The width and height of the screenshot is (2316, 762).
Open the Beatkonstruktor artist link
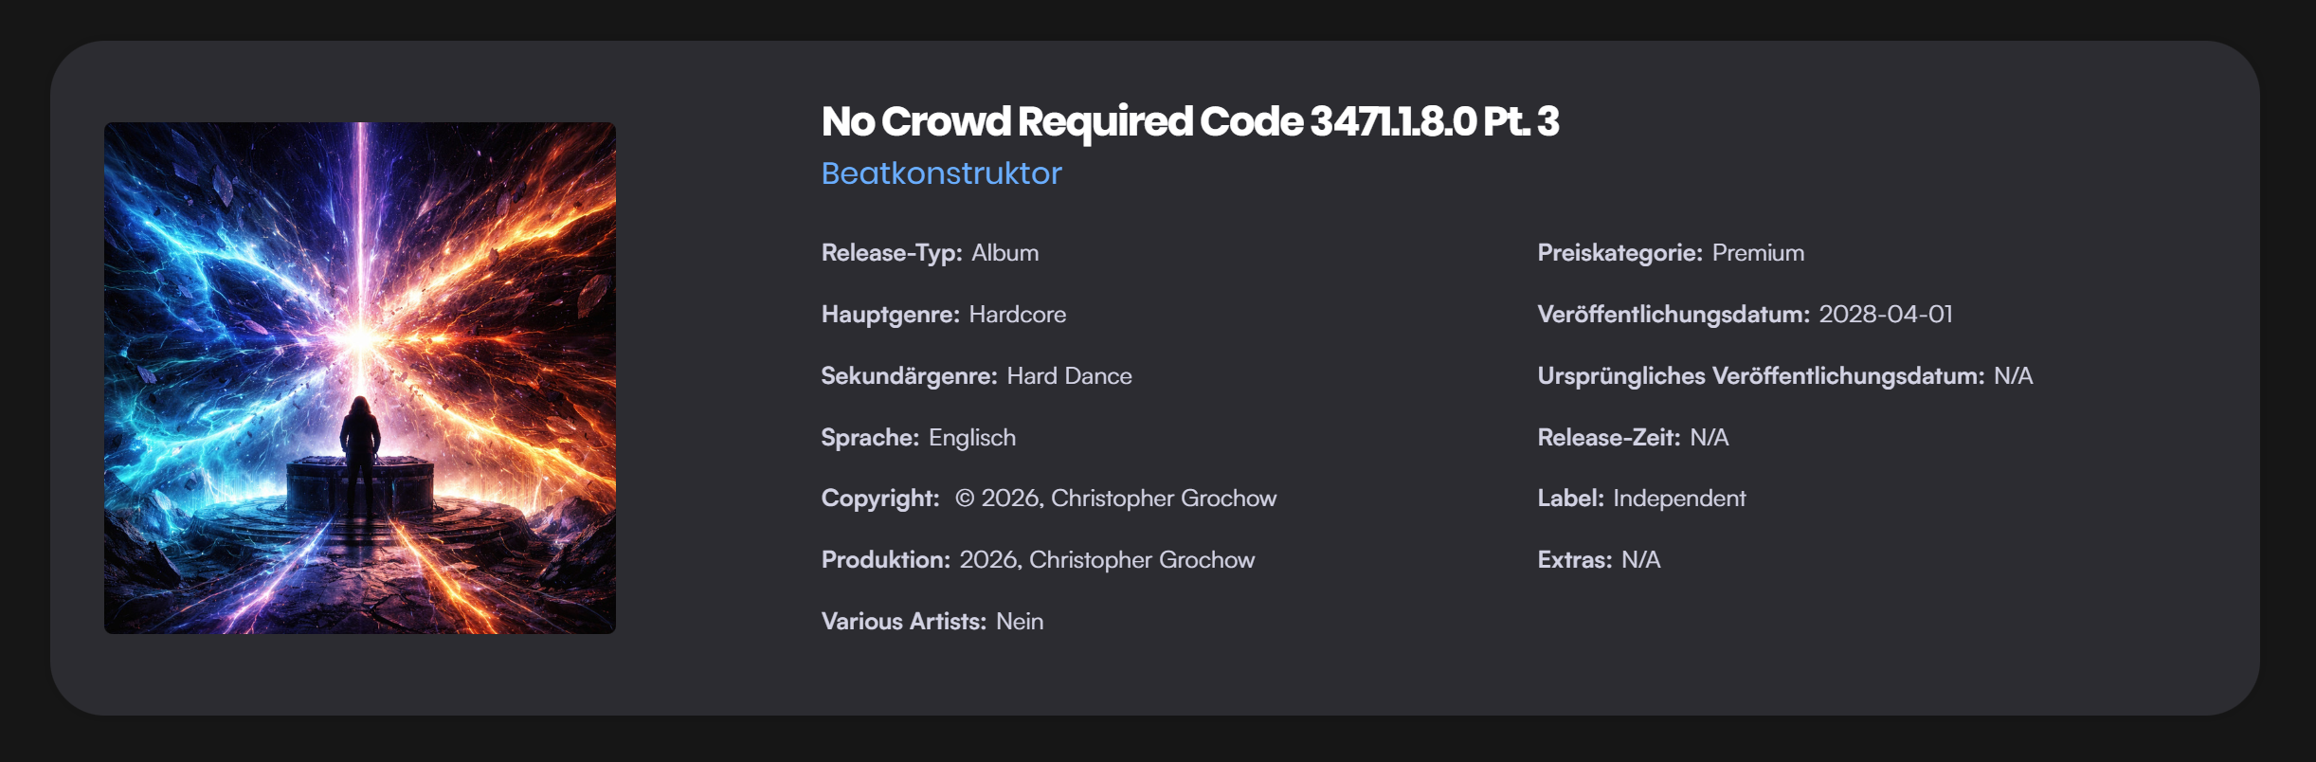pos(941,173)
